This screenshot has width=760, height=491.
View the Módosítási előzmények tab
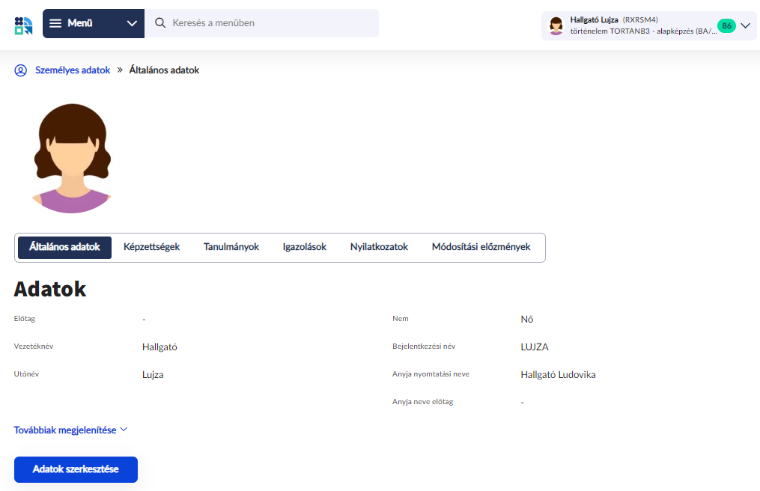(x=481, y=247)
